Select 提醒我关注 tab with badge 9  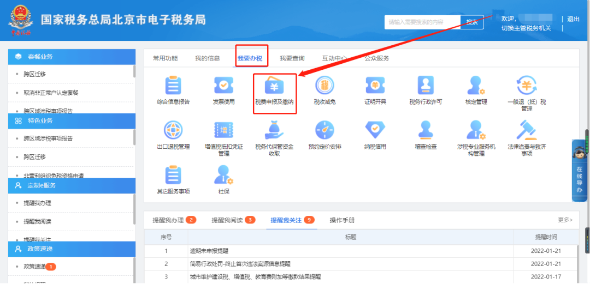tap(292, 220)
